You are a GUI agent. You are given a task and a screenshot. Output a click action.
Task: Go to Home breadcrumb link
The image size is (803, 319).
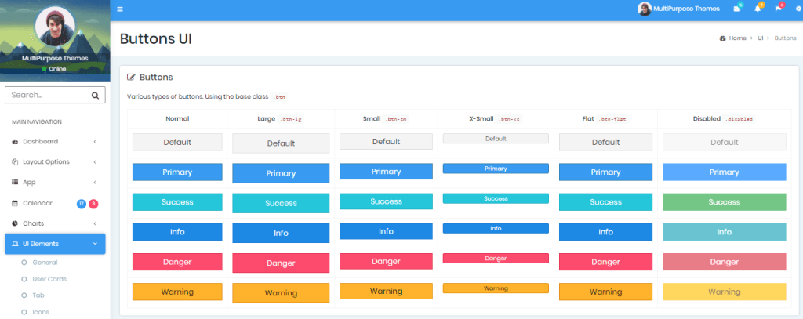click(x=737, y=38)
